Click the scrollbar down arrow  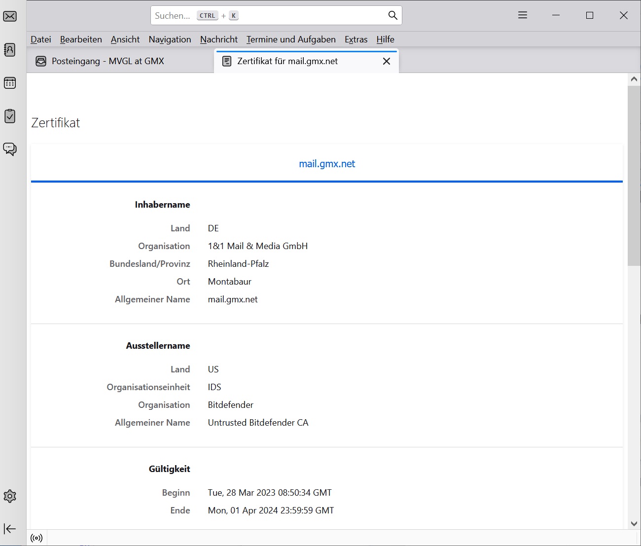(634, 524)
